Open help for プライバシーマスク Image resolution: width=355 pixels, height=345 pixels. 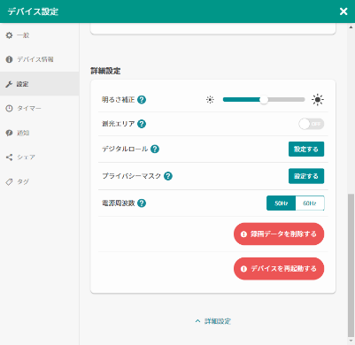coord(168,176)
